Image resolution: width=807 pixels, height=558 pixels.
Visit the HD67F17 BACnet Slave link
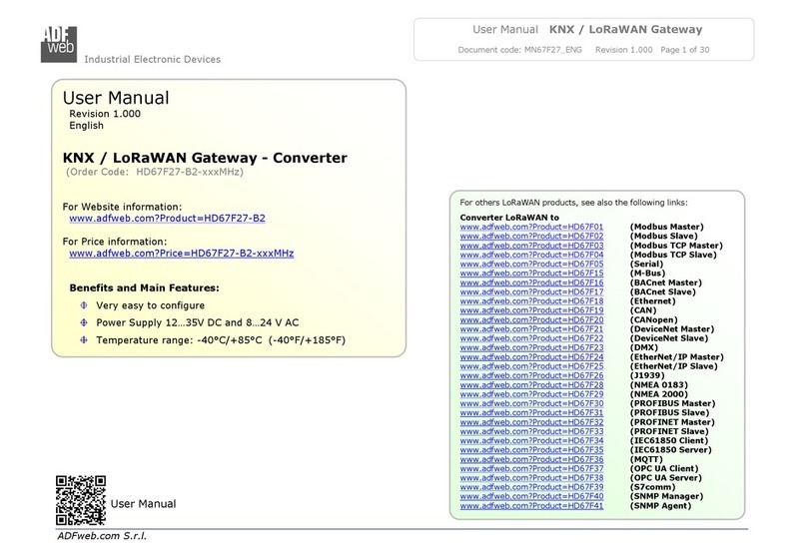pyautogui.click(x=531, y=291)
